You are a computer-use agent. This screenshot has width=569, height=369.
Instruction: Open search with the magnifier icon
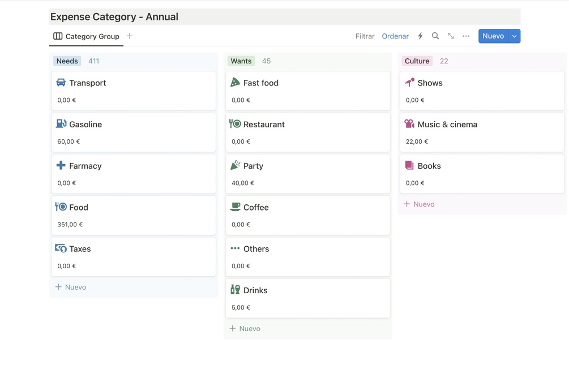pos(435,36)
